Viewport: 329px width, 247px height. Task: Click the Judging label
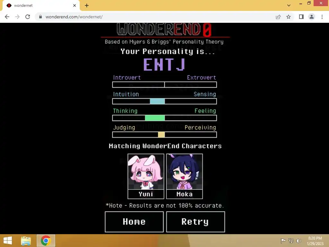[124, 127]
